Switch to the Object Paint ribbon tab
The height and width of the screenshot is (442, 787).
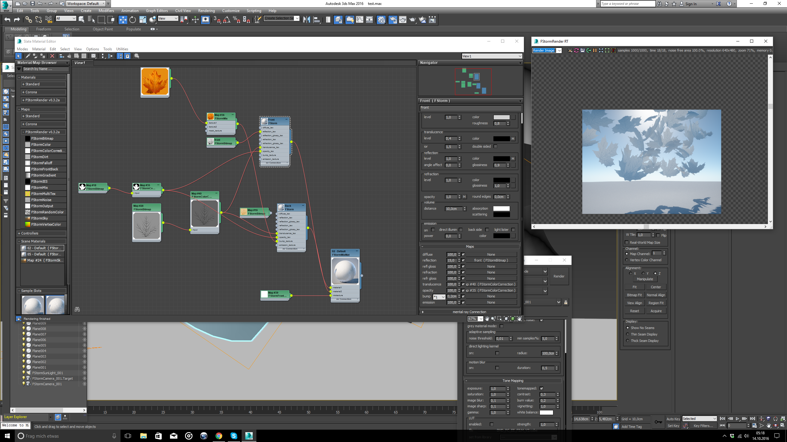point(103,29)
